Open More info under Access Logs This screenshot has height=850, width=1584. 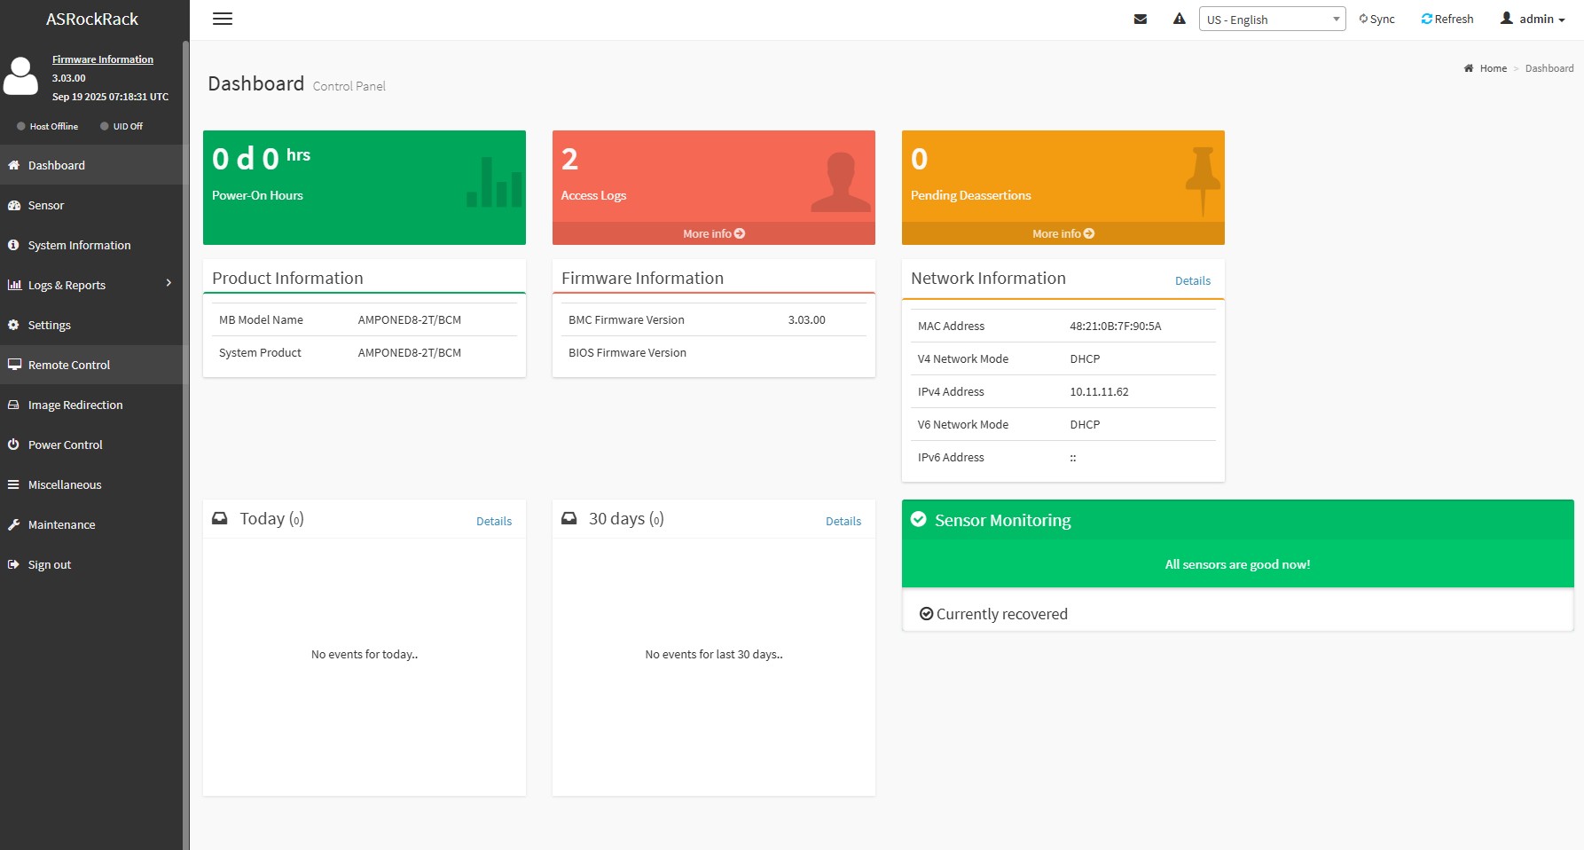point(713,233)
